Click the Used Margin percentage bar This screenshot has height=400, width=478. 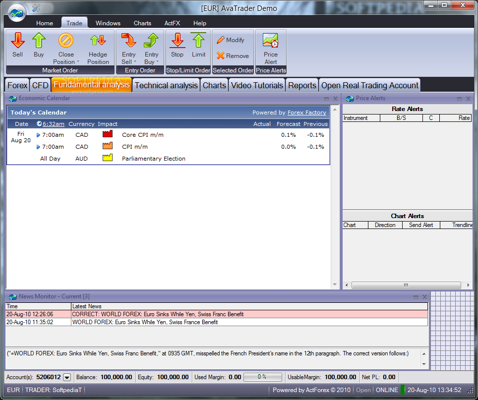[x=262, y=377]
